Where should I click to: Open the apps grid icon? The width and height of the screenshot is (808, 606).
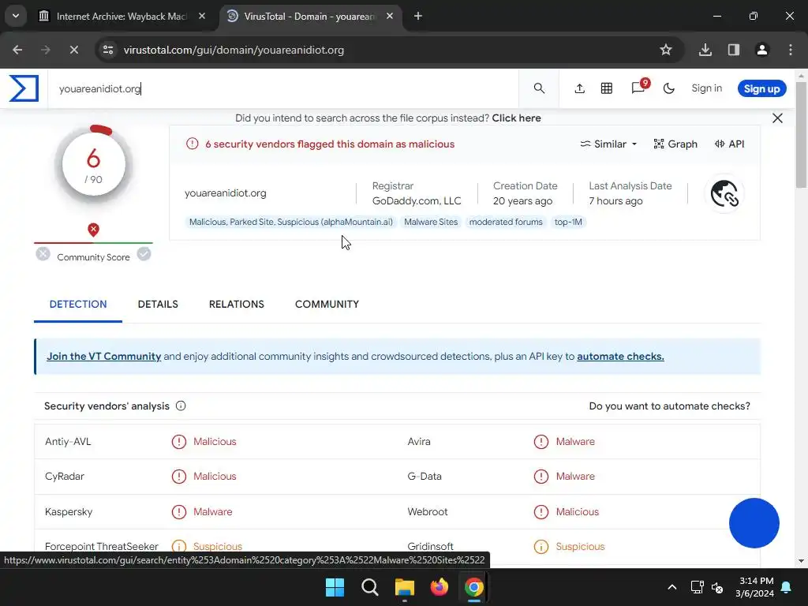pos(607,88)
